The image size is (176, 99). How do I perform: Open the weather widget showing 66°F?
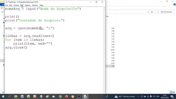125,97
